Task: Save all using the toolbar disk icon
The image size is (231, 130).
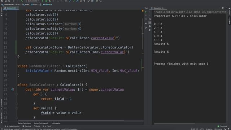Action: pos(6,1)
